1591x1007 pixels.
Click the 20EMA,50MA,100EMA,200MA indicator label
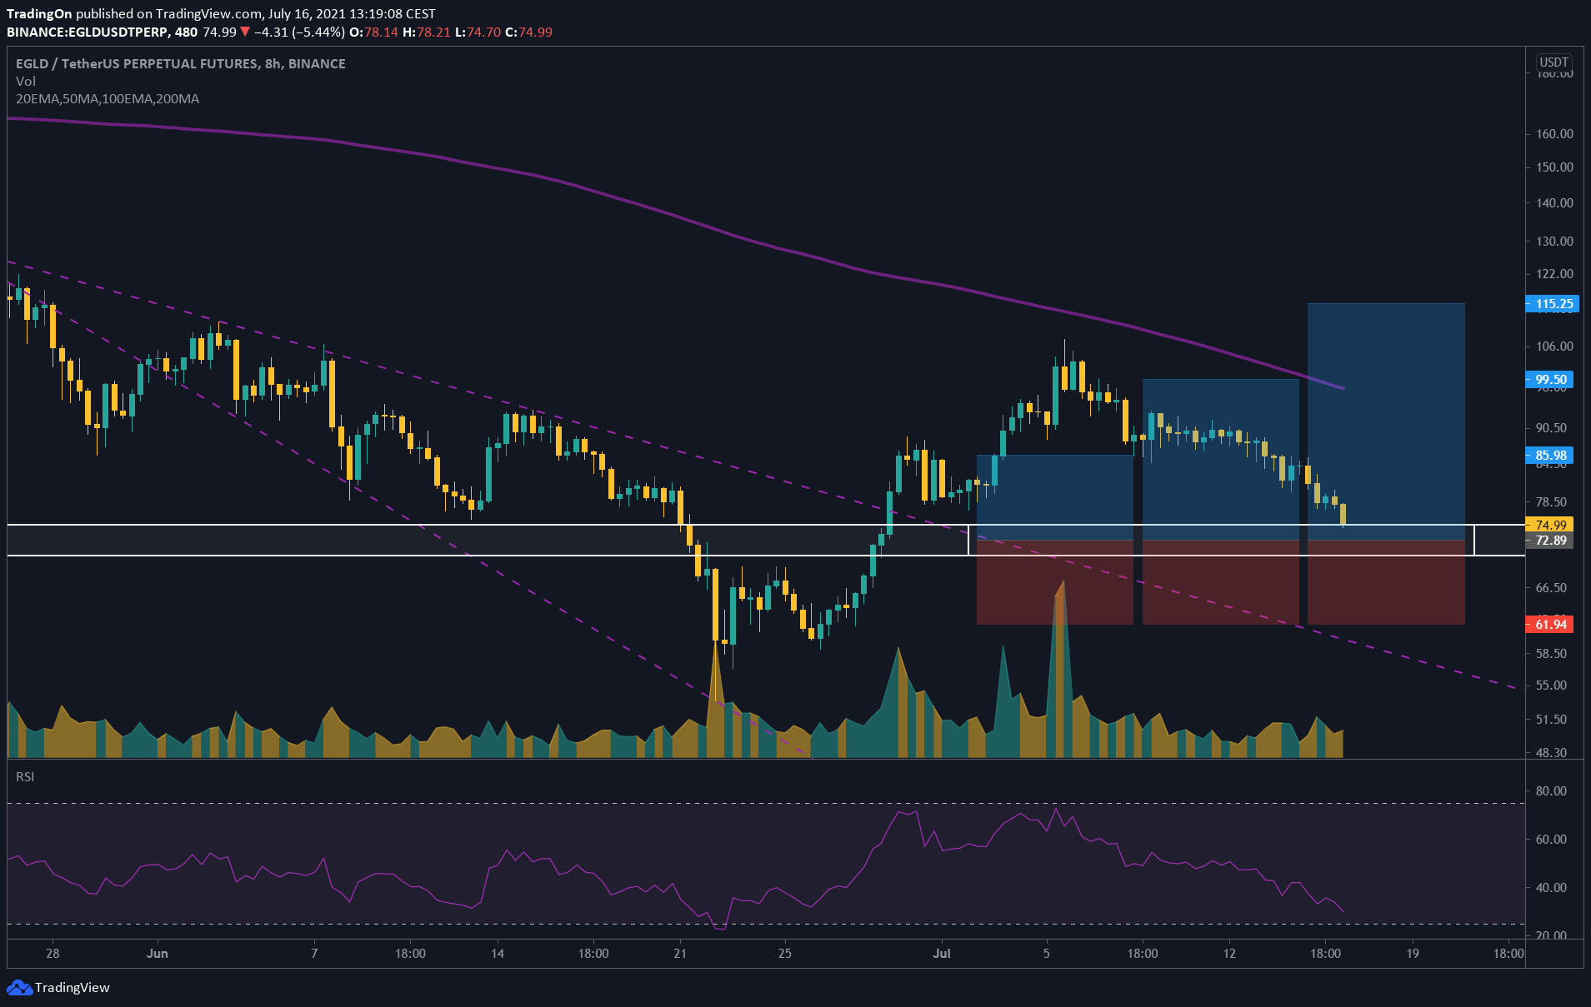pyautogui.click(x=108, y=98)
